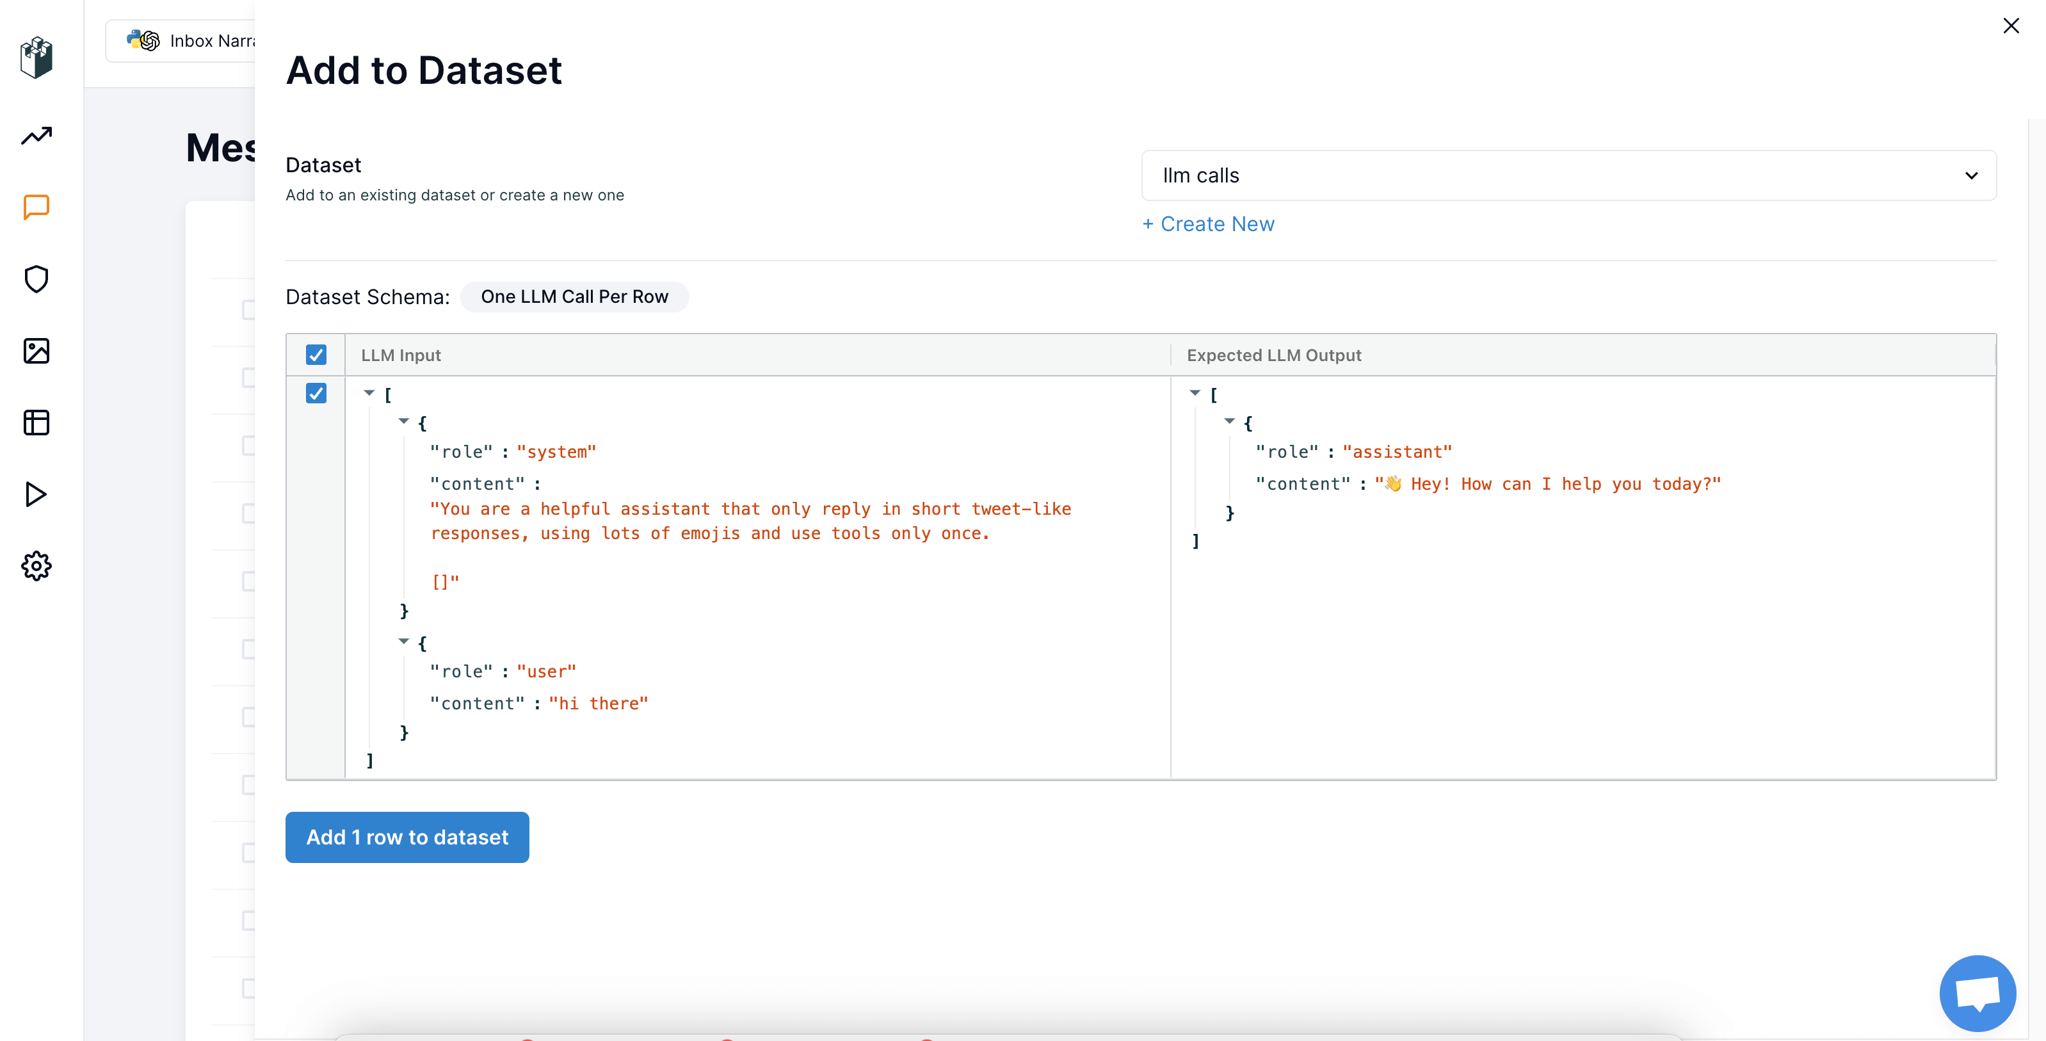
Task: Open the image gallery icon in sidebar
Action: [x=36, y=350]
